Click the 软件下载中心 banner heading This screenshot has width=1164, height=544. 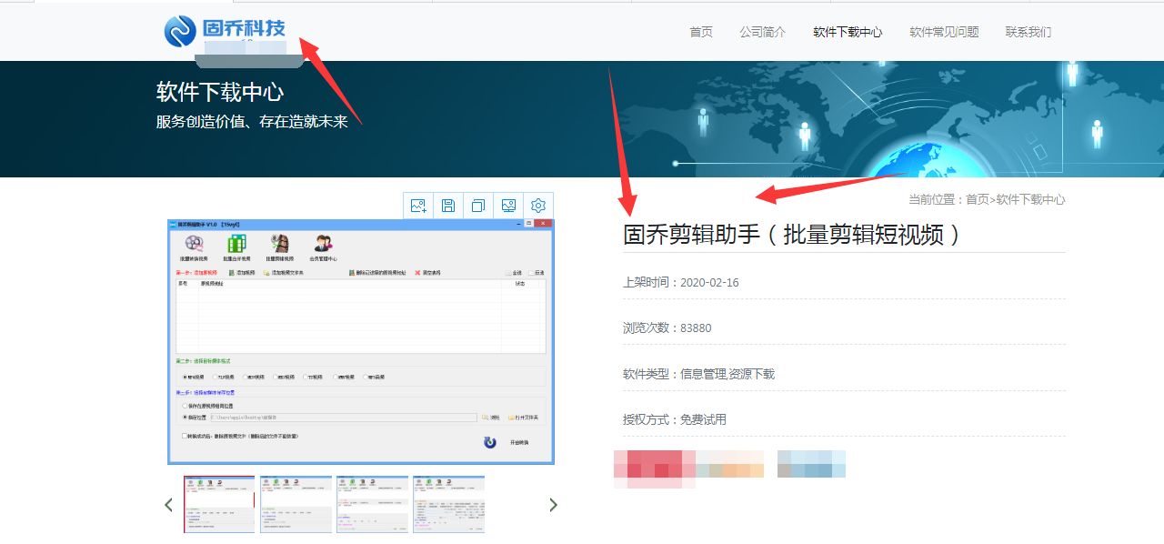pyautogui.click(x=220, y=92)
